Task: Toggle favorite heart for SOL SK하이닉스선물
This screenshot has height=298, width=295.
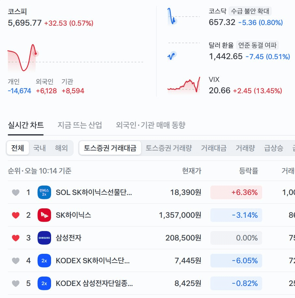Action: [x=16, y=192]
